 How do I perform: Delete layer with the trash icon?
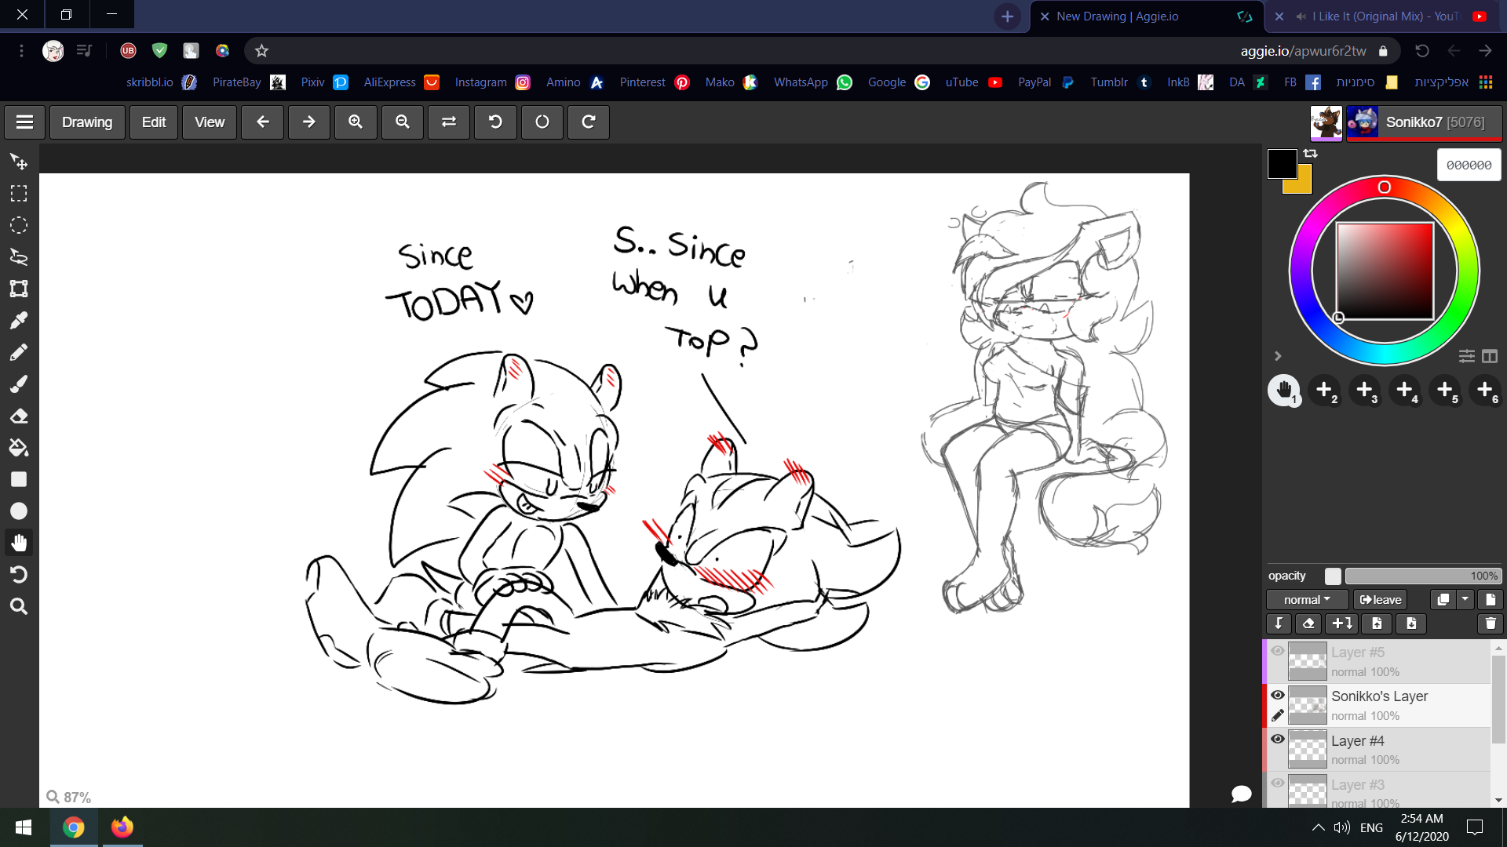pyautogui.click(x=1490, y=623)
